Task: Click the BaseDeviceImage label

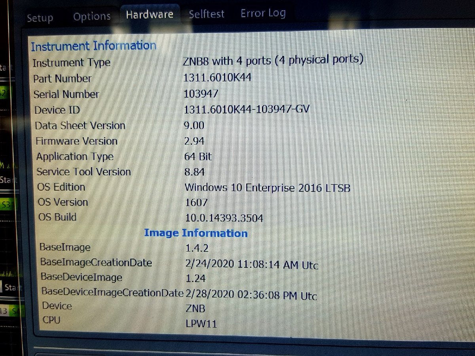Action: [x=82, y=277]
